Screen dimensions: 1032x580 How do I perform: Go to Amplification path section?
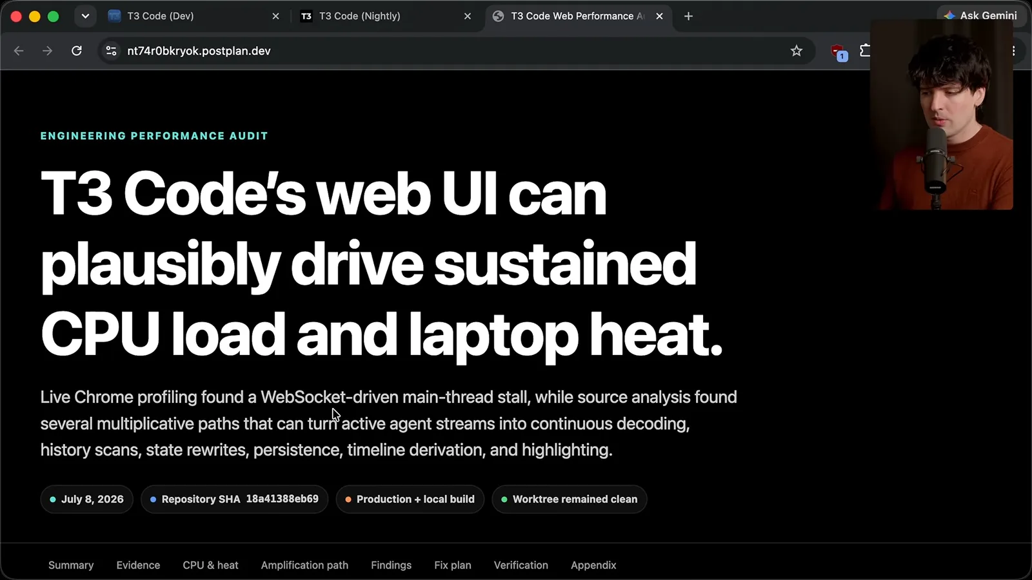pyautogui.click(x=304, y=565)
